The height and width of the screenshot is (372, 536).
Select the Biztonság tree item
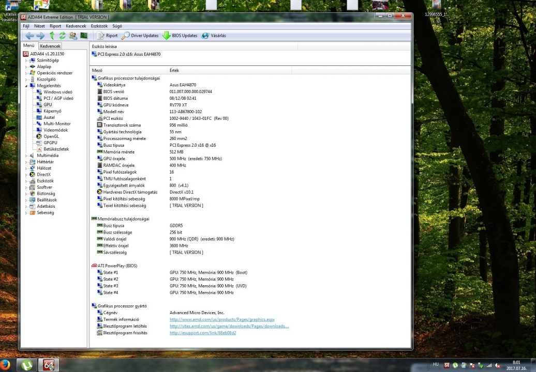pos(46,194)
